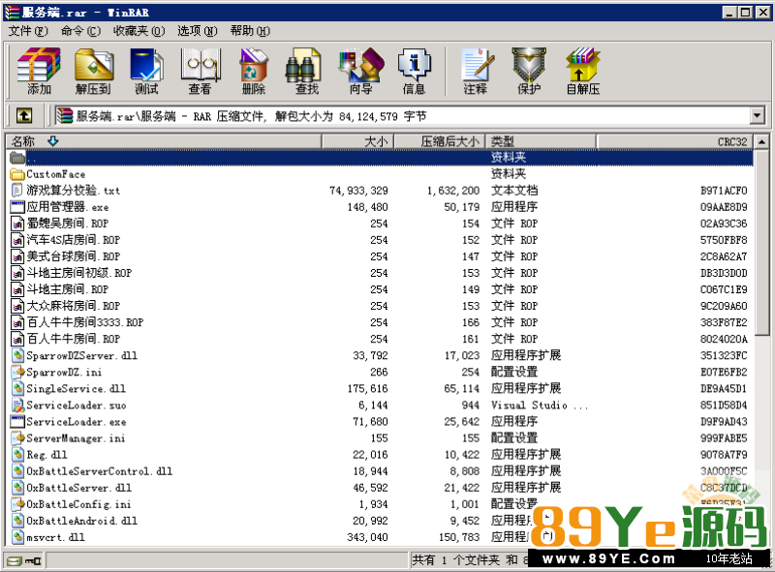The image size is (775, 572).
Task: Select Reg.dll file name
Action: (46, 455)
